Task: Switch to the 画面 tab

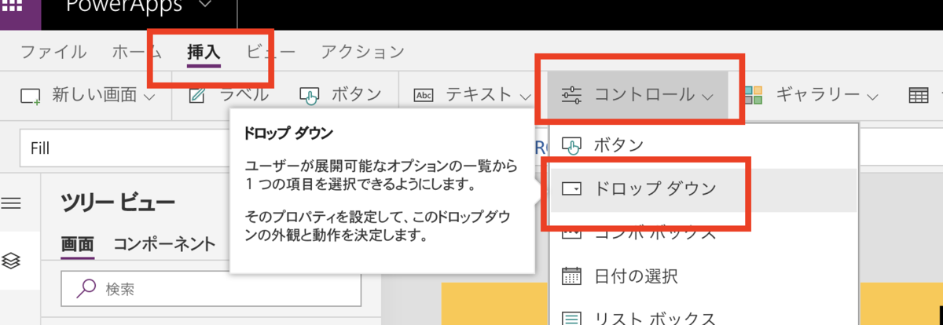Action: point(78,244)
